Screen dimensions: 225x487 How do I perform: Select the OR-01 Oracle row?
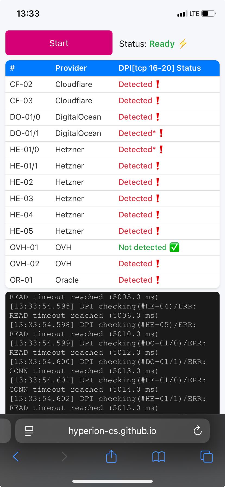[67, 280]
